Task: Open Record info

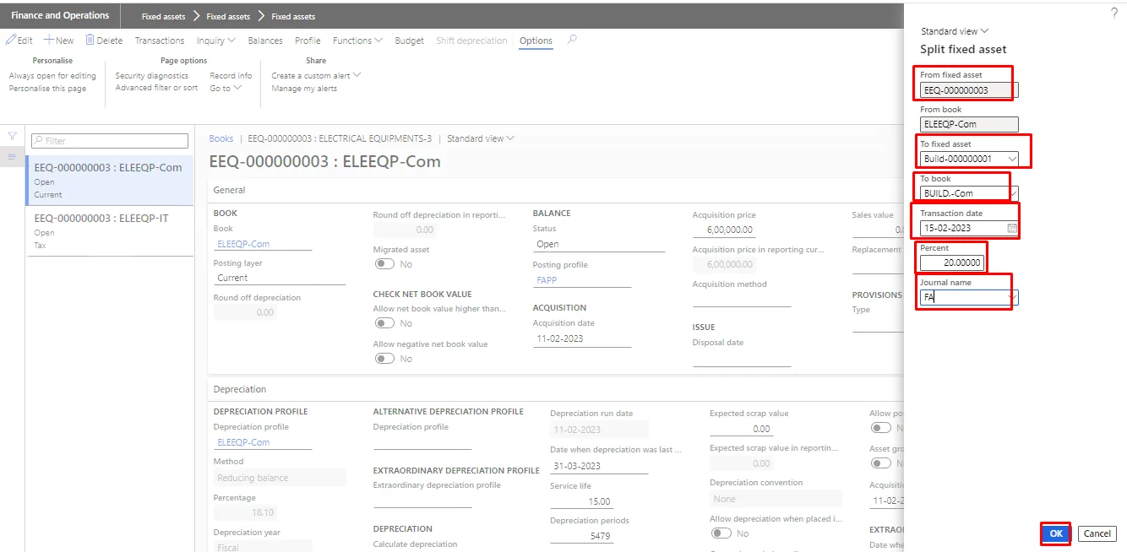Action: click(231, 76)
